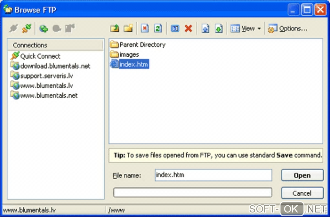Click the Cancel button
This screenshot has height=217, width=330.
[x=302, y=193]
